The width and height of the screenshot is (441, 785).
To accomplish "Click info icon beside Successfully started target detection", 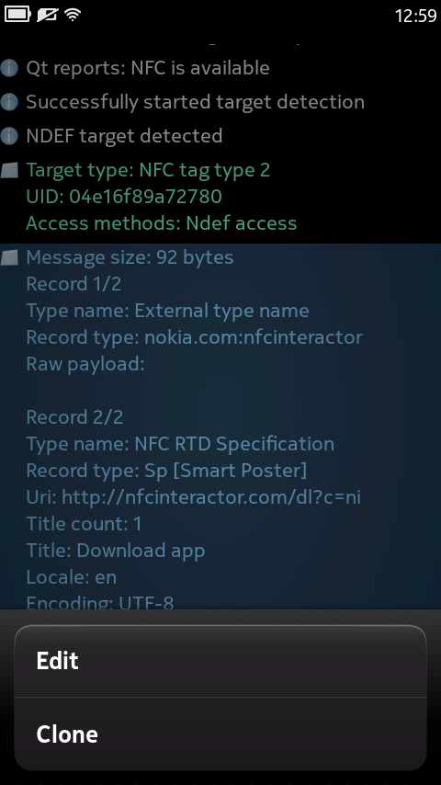I will 9,102.
